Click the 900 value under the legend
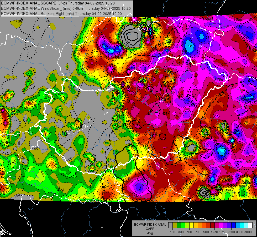 (206, 232)
